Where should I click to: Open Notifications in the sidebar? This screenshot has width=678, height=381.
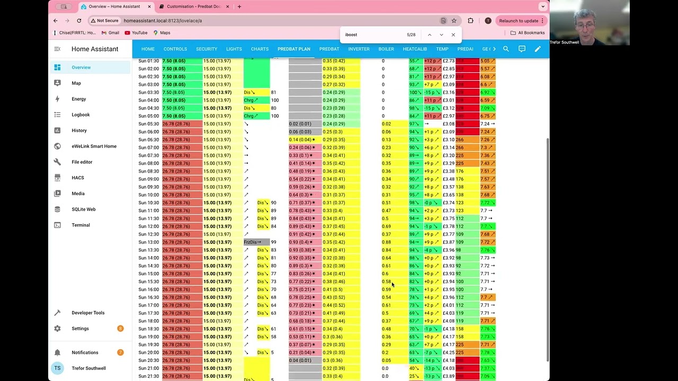(x=91, y=352)
